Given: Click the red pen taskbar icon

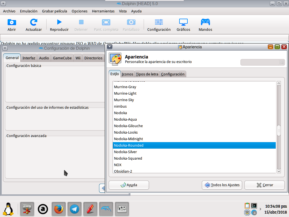Looking at the screenshot, I should click(x=90, y=209).
